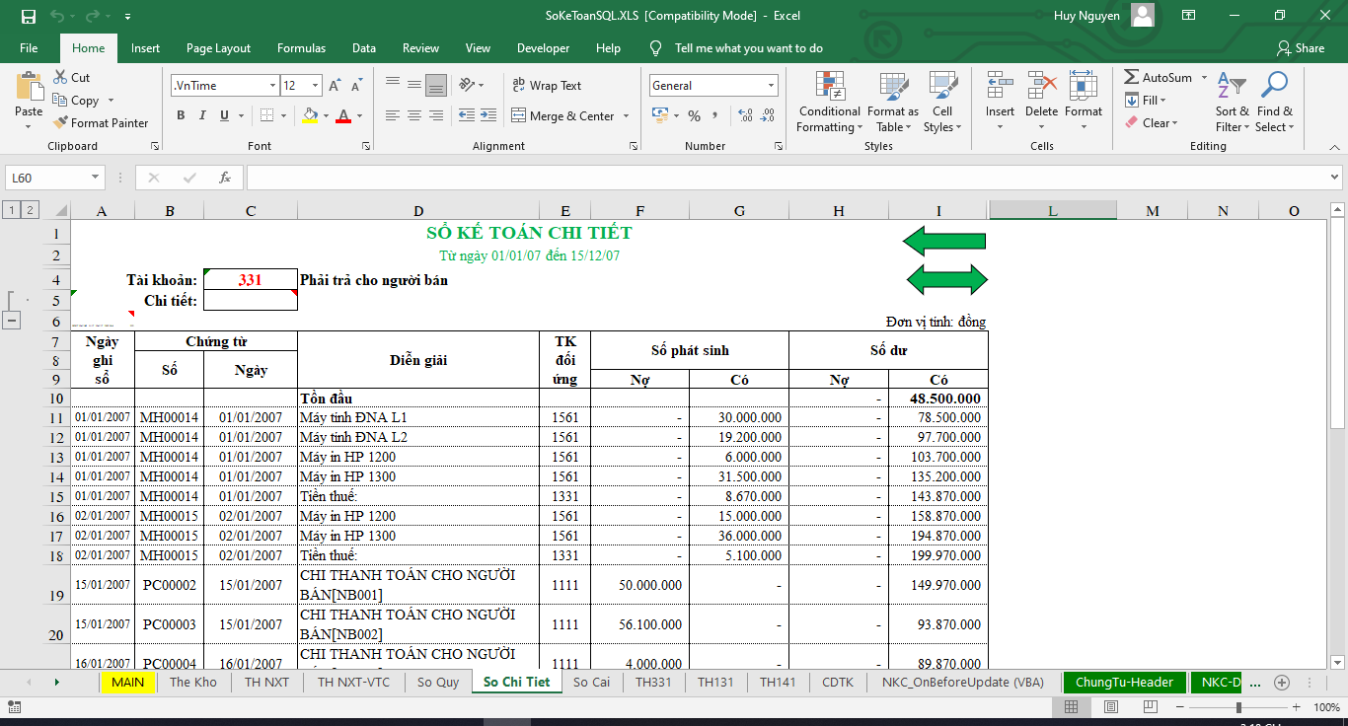The height and width of the screenshot is (726, 1348).
Task: Toggle Italic formatting
Action: pos(202,116)
